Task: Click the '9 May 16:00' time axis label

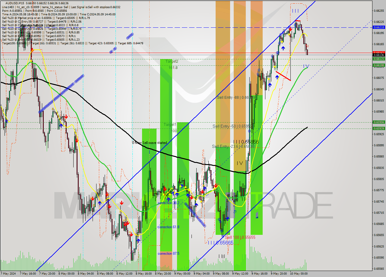Action: (x=260, y=274)
